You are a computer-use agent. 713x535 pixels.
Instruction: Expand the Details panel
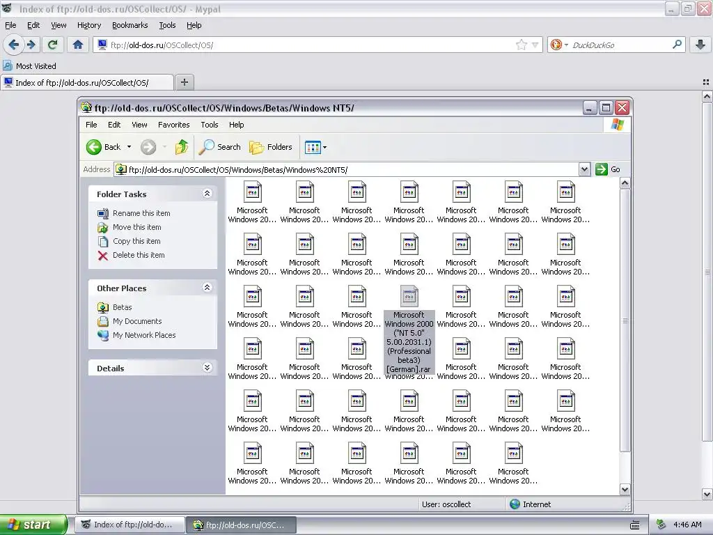click(x=207, y=368)
